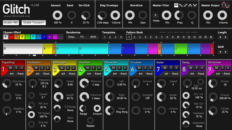Select the filter-off Master Filter icon

pos(176,5)
